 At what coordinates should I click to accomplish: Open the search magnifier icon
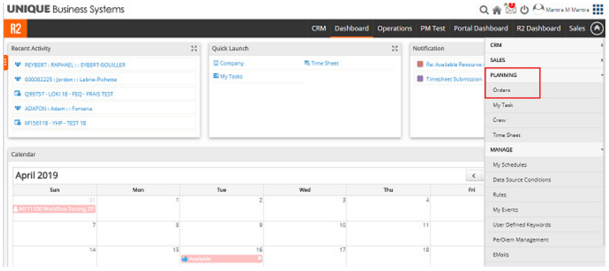484,10
